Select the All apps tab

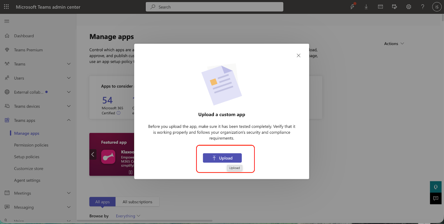102,202
